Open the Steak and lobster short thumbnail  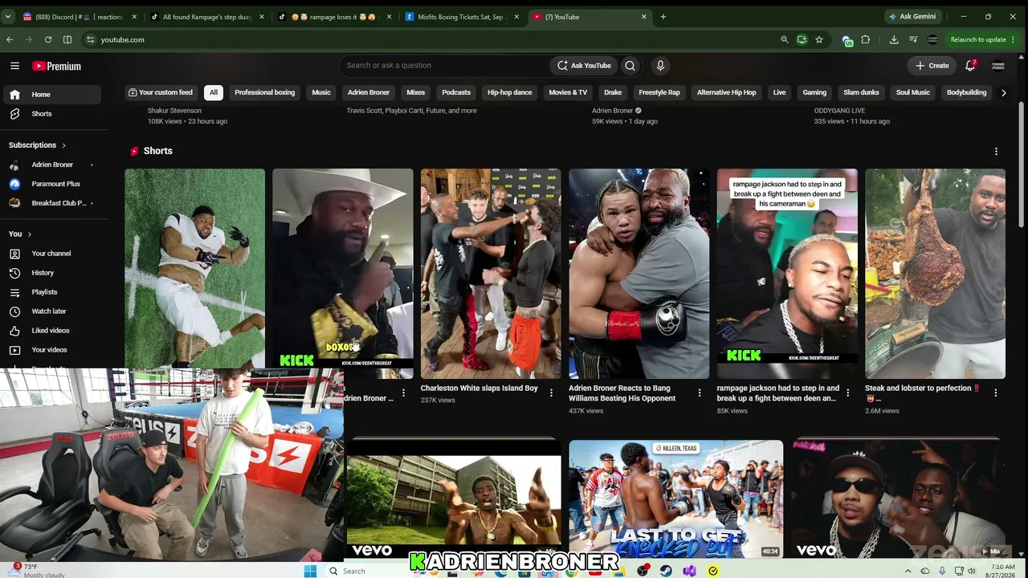pyautogui.click(x=935, y=274)
